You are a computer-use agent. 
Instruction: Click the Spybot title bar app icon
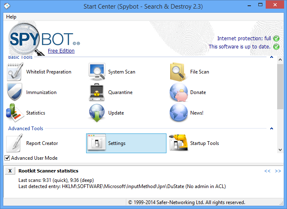(7, 6)
